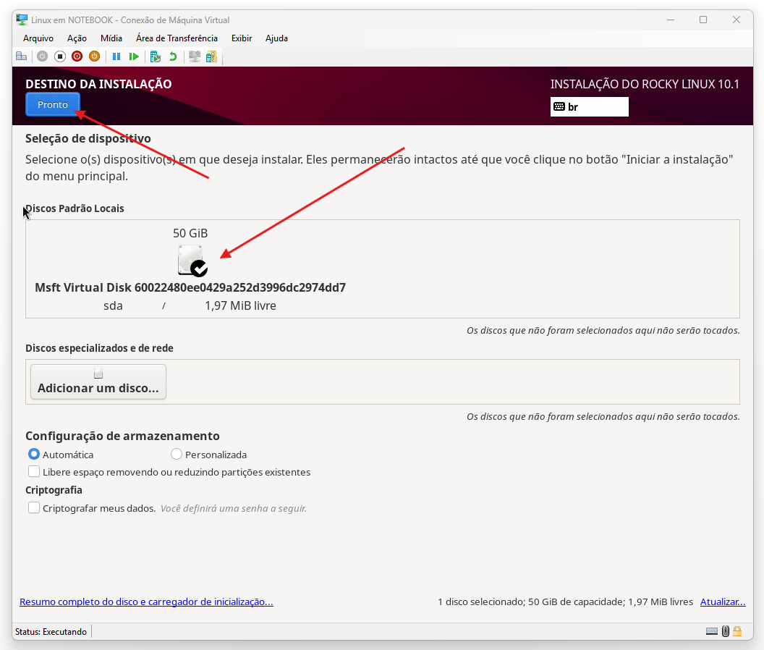Open 'Resumo completo do disco' link
Image resolution: width=764 pixels, height=650 pixels.
pyautogui.click(x=146, y=602)
